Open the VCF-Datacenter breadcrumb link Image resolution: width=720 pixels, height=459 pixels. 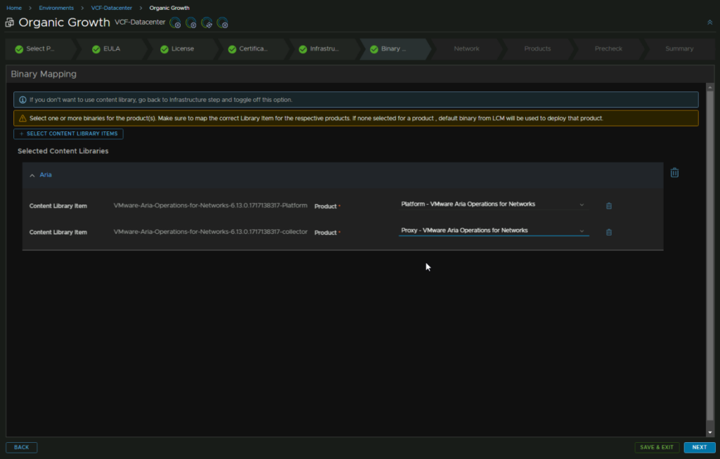(112, 8)
